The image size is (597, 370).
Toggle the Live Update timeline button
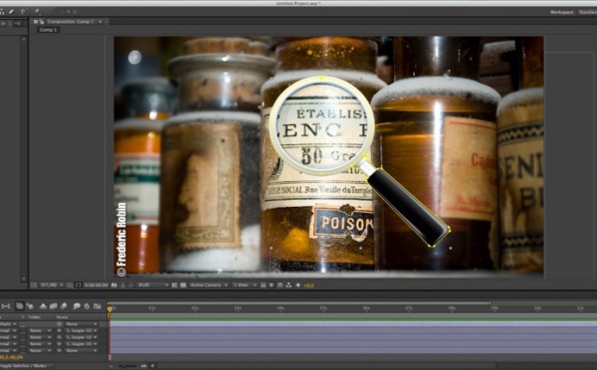[20, 306]
